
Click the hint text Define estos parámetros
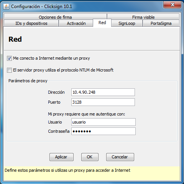coord(67,170)
